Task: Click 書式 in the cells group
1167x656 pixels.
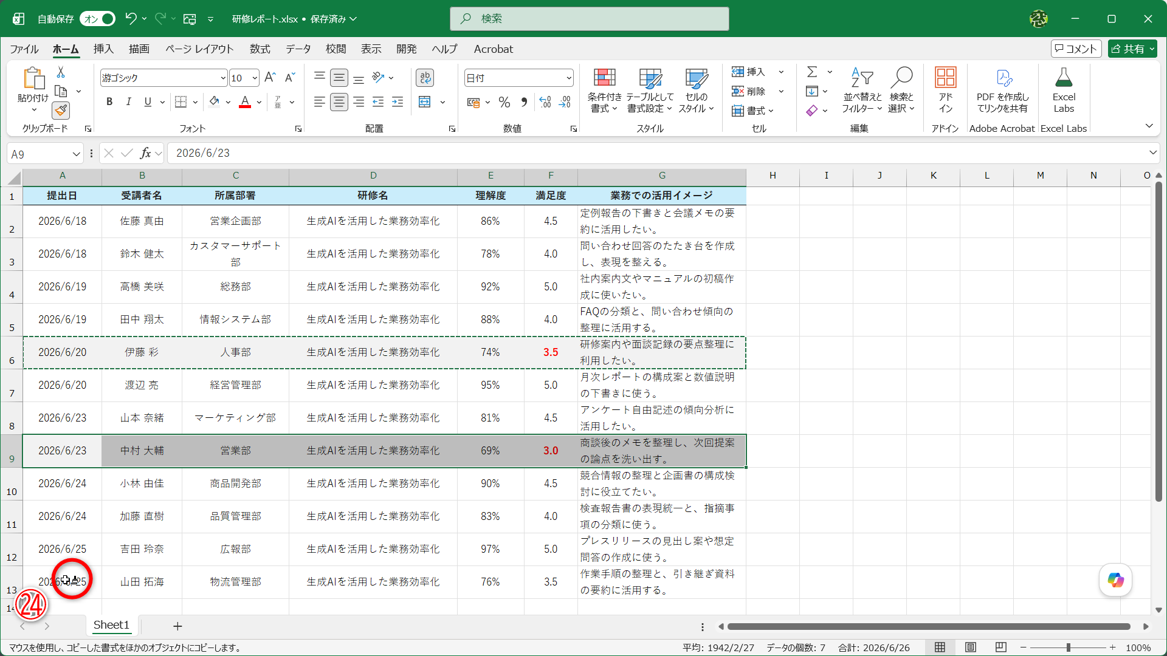Action: [752, 111]
